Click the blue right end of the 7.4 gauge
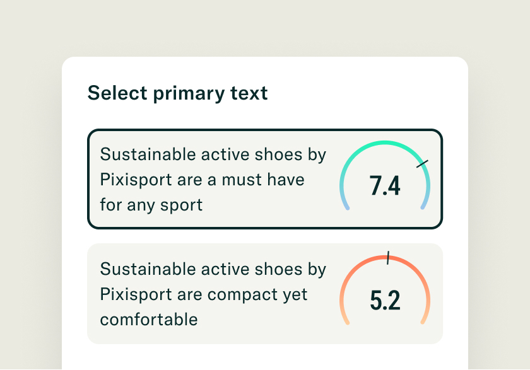This screenshot has height=370, width=530. pos(425,204)
